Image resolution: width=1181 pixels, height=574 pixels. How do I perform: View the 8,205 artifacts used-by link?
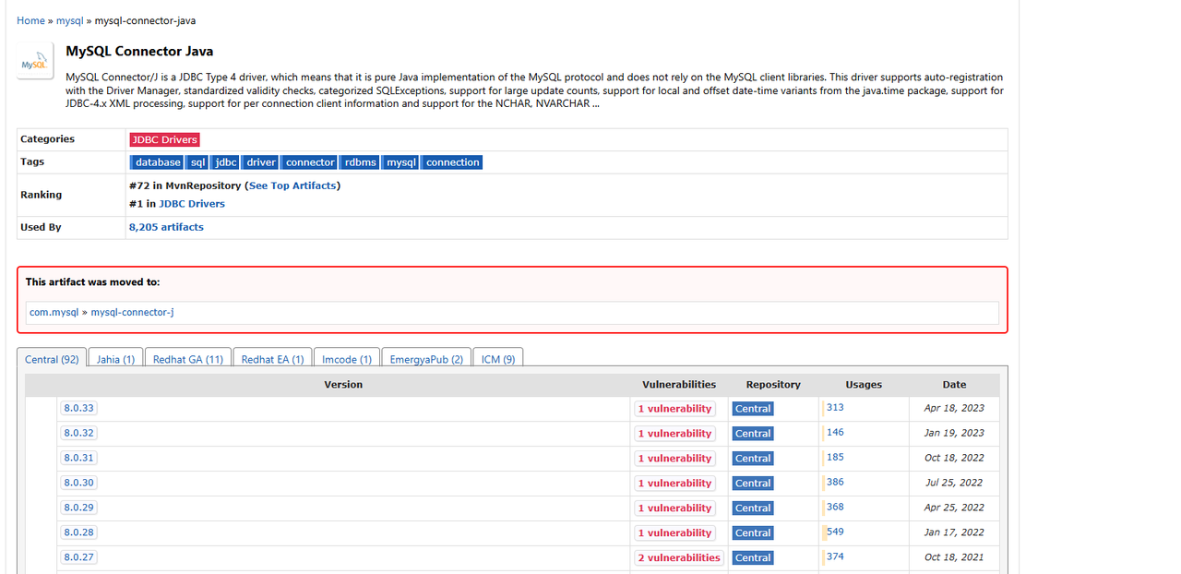tap(166, 227)
